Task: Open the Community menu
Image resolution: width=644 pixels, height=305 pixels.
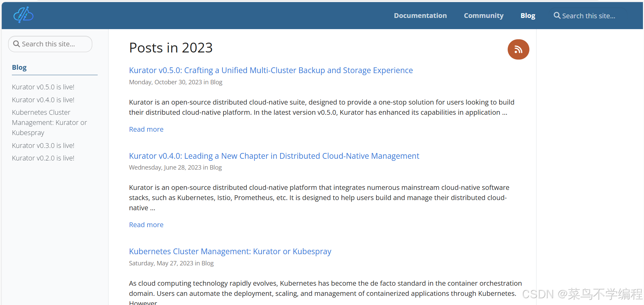Action: [484, 16]
